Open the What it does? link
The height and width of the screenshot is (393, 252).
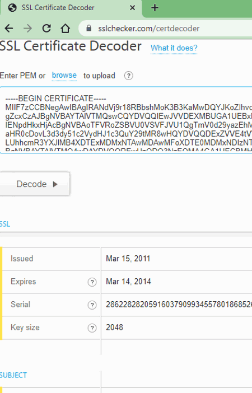pyautogui.click(x=174, y=48)
